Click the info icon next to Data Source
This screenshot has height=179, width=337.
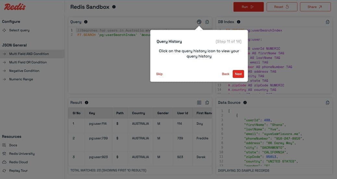(245, 103)
